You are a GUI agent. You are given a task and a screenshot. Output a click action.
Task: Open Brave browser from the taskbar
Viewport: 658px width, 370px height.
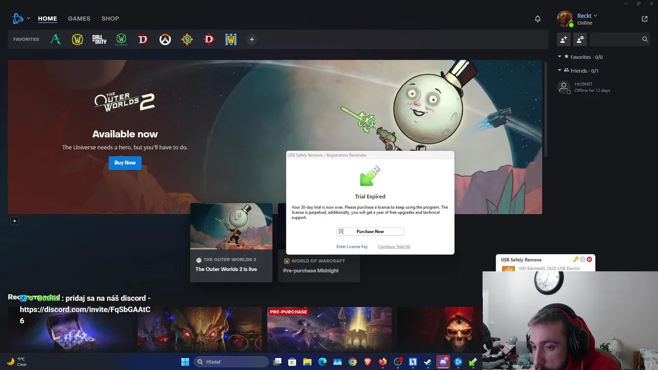[368, 362]
